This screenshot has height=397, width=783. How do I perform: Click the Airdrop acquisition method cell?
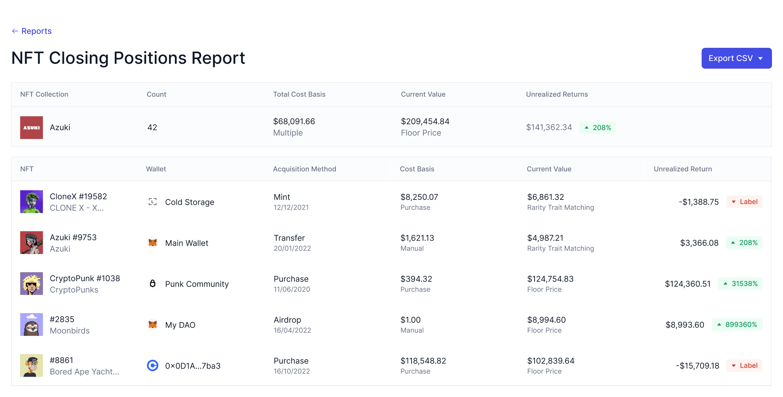(x=287, y=320)
